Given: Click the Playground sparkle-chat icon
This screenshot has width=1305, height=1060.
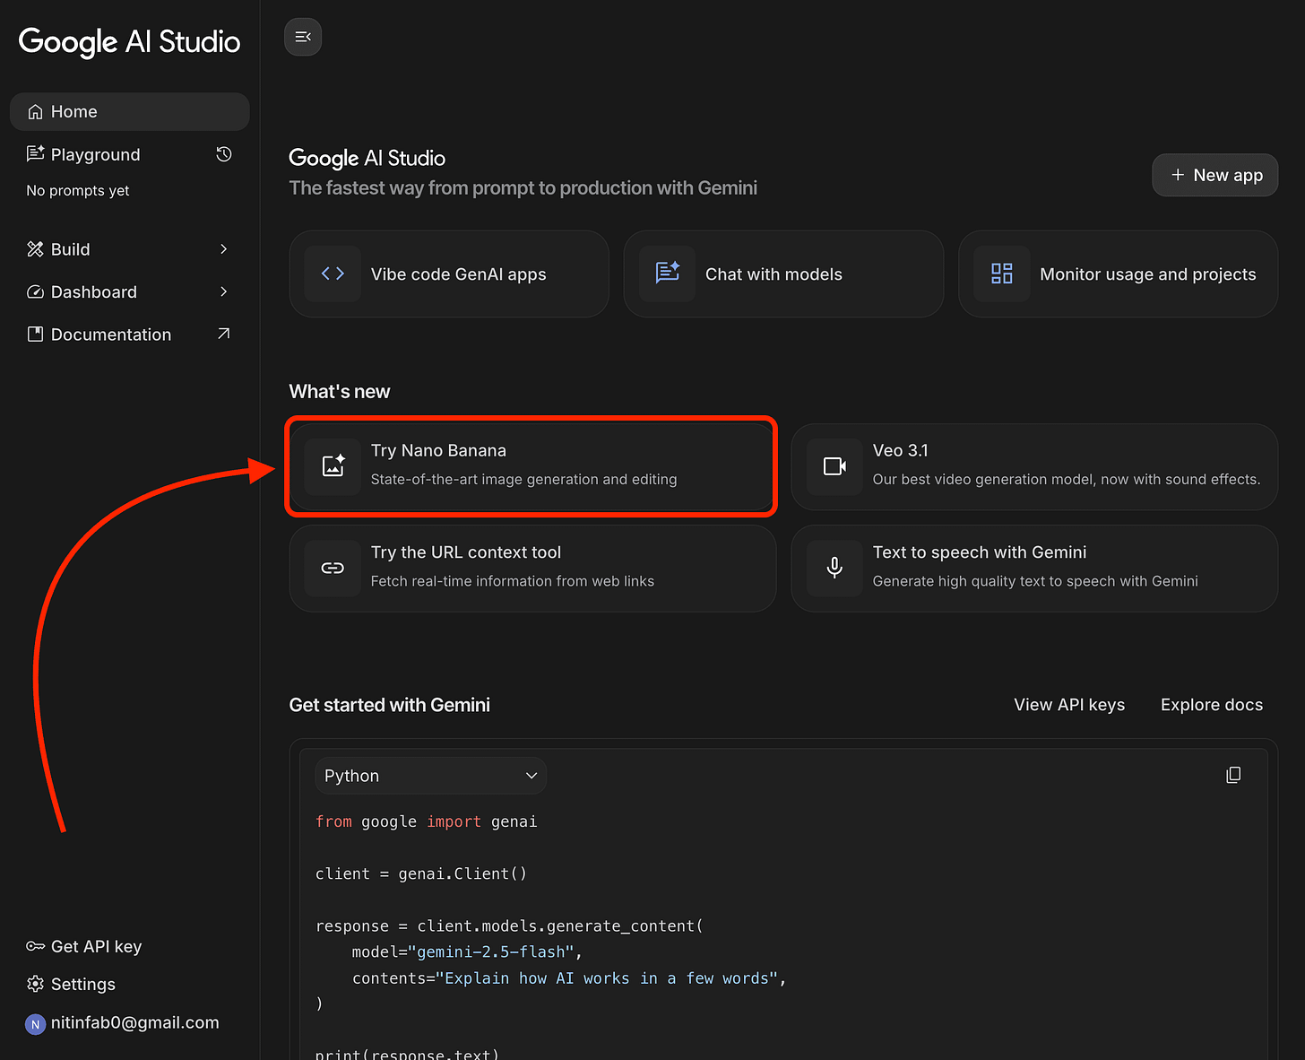Looking at the screenshot, I should pos(36,154).
